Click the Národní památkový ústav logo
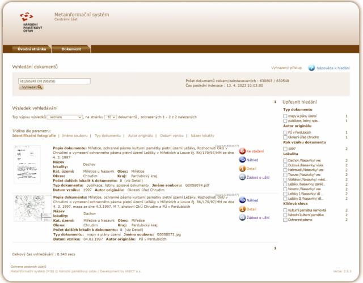Viewport: 363px width, 283px height. tap(27, 22)
